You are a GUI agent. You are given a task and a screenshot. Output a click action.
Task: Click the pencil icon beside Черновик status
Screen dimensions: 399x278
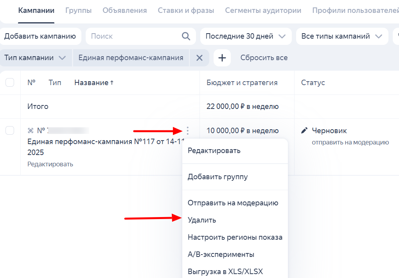pos(304,131)
